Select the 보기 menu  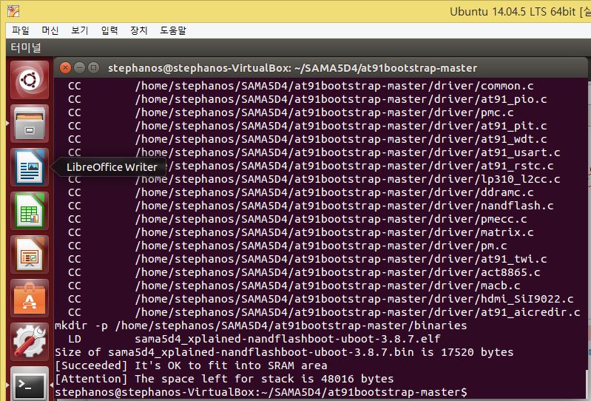click(80, 30)
